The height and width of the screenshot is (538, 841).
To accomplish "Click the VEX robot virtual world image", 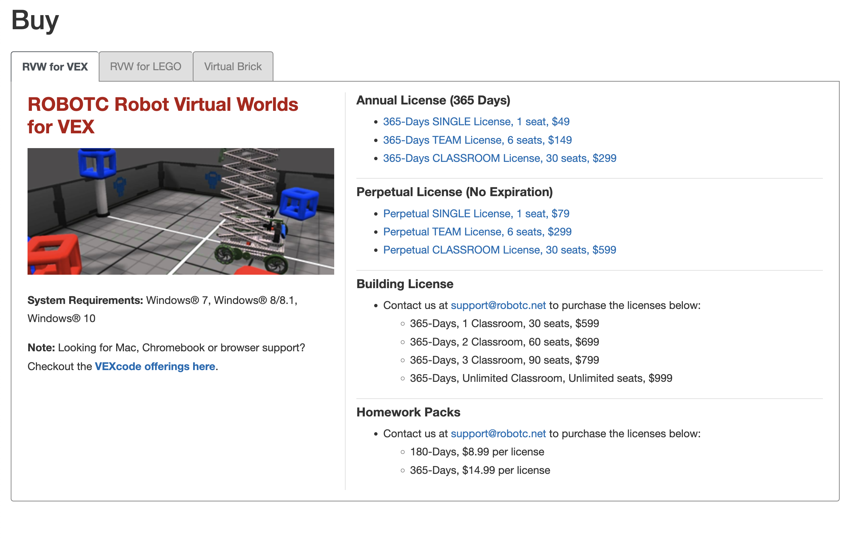I will 181,211.
